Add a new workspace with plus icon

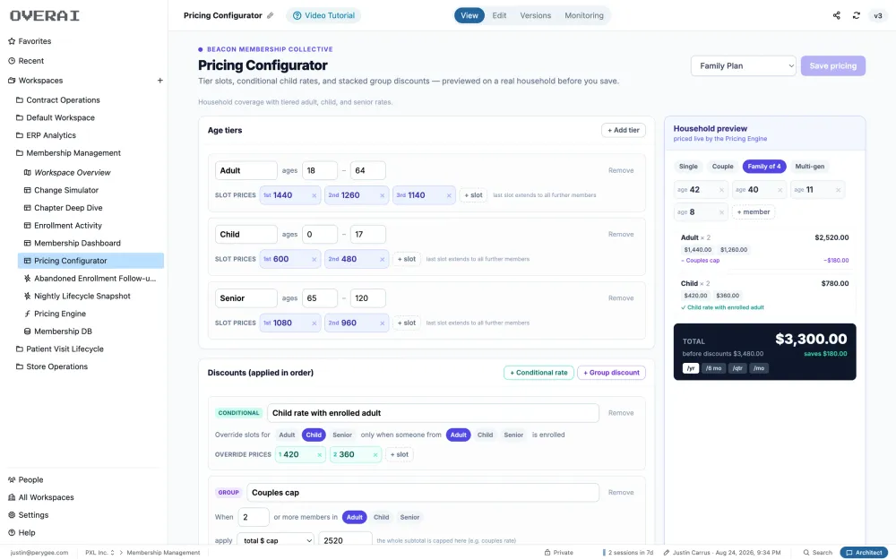(160, 81)
